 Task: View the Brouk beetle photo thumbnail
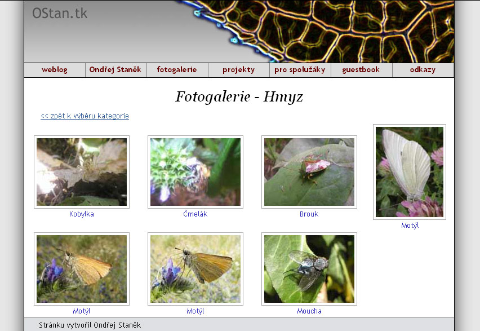coord(309,172)
